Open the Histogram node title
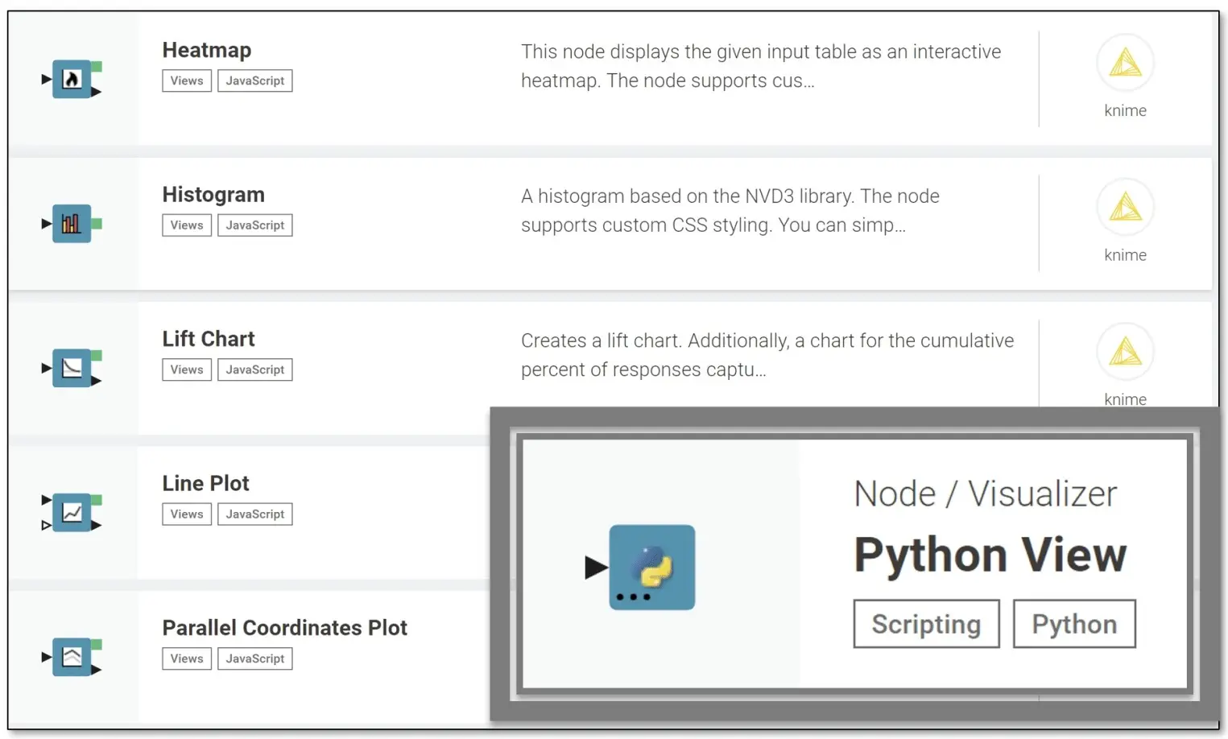This screenshot has height=739, width=1228. 213,195
